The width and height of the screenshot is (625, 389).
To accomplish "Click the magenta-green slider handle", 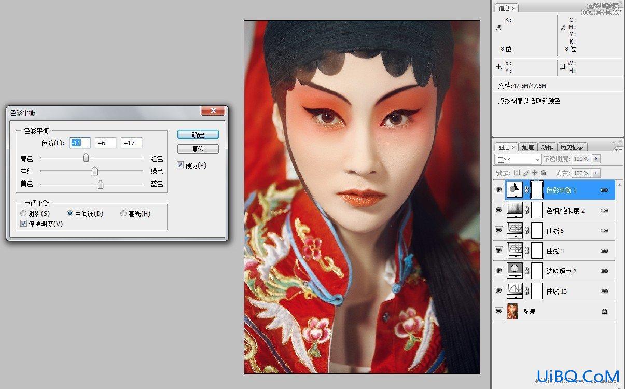I will click(x=94, y=171).
